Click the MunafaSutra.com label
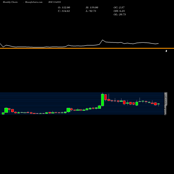This screenshot has height=174, width=174. [x=34, y=2]
